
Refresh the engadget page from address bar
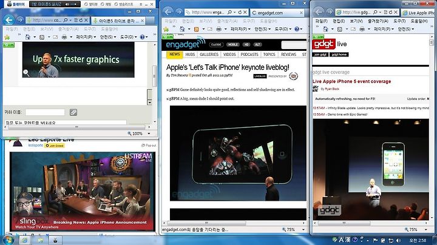(x=240, y=12)
